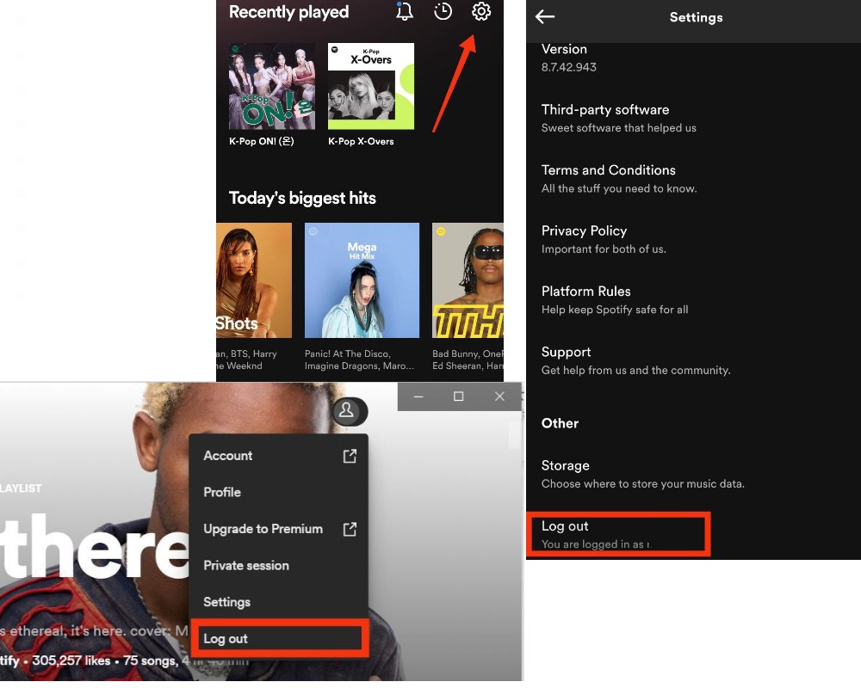This screenshot has height=688, width=861.
Task: Close the Spotify desktop window
Action: click(499, 396)
